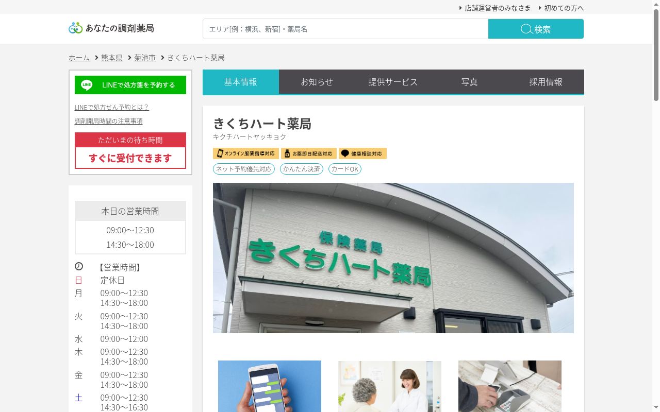Click the ただいまの待ち時間 label
This screenshot has height=412, width=660.
(x=130, y=140)
